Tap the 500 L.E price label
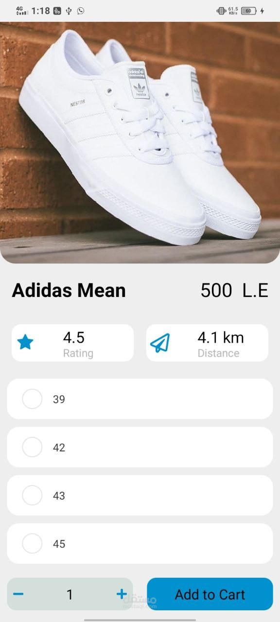Viewport: 280px width, 622px height. [x=234, y=291]
